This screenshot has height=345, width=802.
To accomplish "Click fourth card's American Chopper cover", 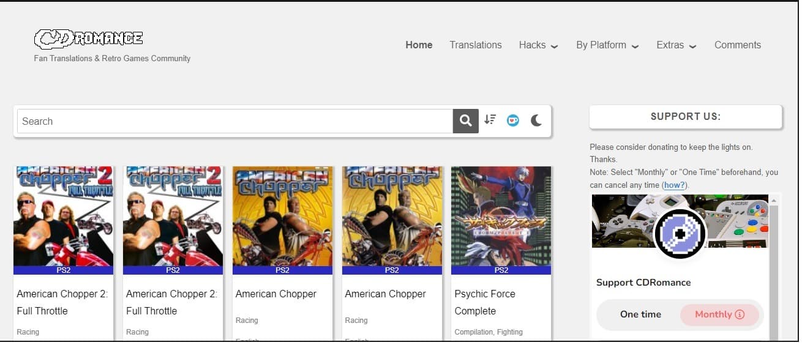I will click(x=392, y=216).
